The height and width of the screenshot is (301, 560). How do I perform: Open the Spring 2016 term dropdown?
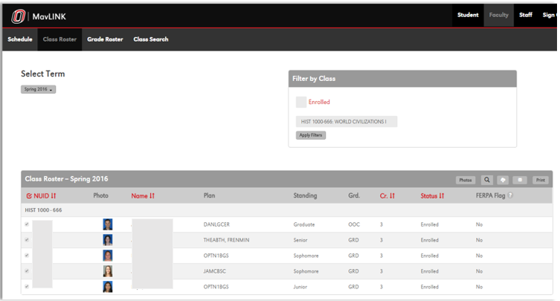tap(38, 89)
